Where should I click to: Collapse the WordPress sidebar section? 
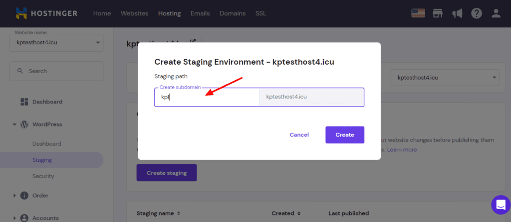pos(14,124)
